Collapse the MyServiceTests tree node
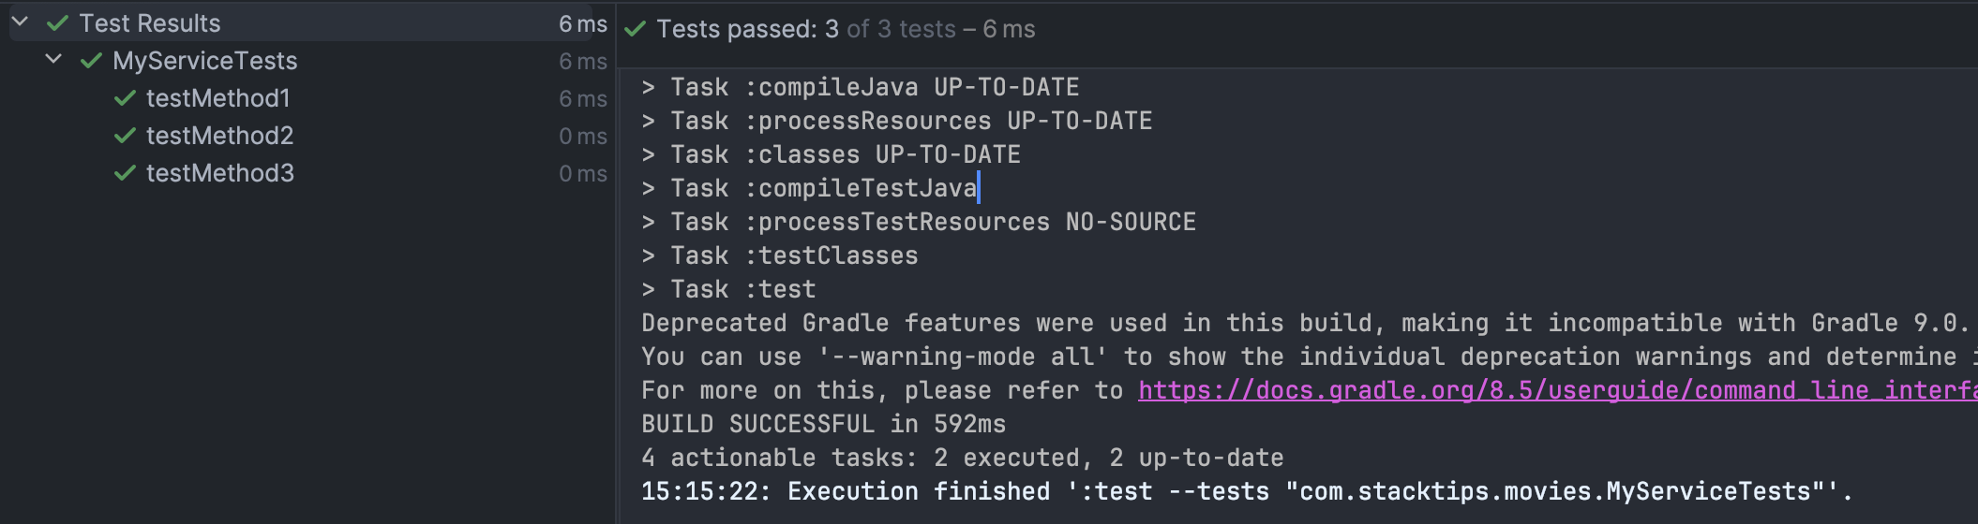This screenshot has width=1978, height=524. point(54,59)
